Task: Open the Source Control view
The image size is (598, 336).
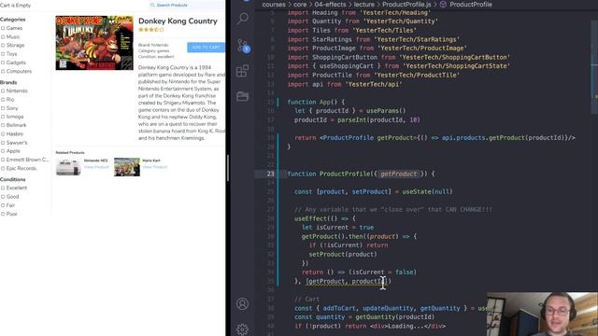Action: coord(243,46)
